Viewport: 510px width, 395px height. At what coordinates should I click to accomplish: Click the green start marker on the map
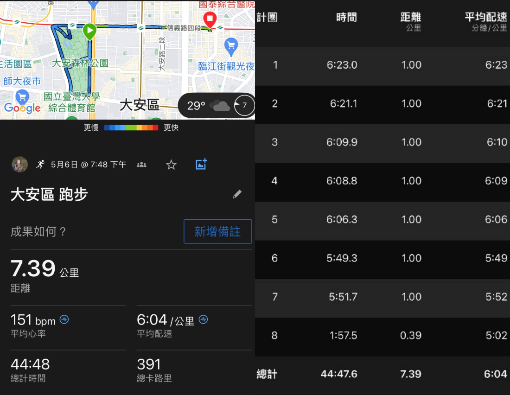pyautogui.click(x=89, y=31)
